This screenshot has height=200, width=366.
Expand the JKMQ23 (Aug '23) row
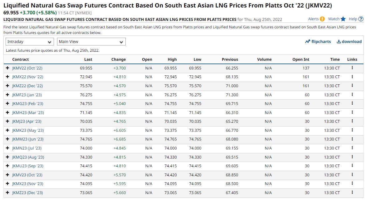(7, 157)
